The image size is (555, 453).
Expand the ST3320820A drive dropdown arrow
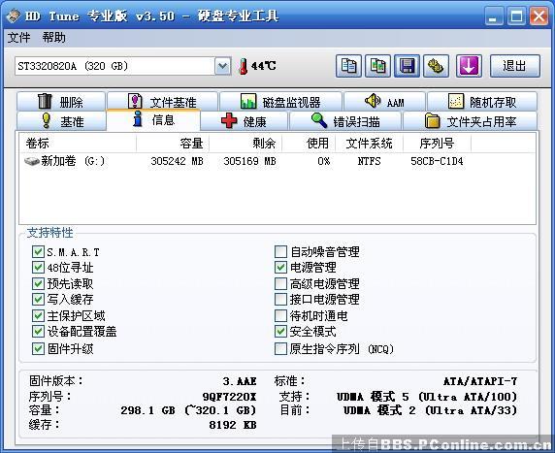click(222, 66)
